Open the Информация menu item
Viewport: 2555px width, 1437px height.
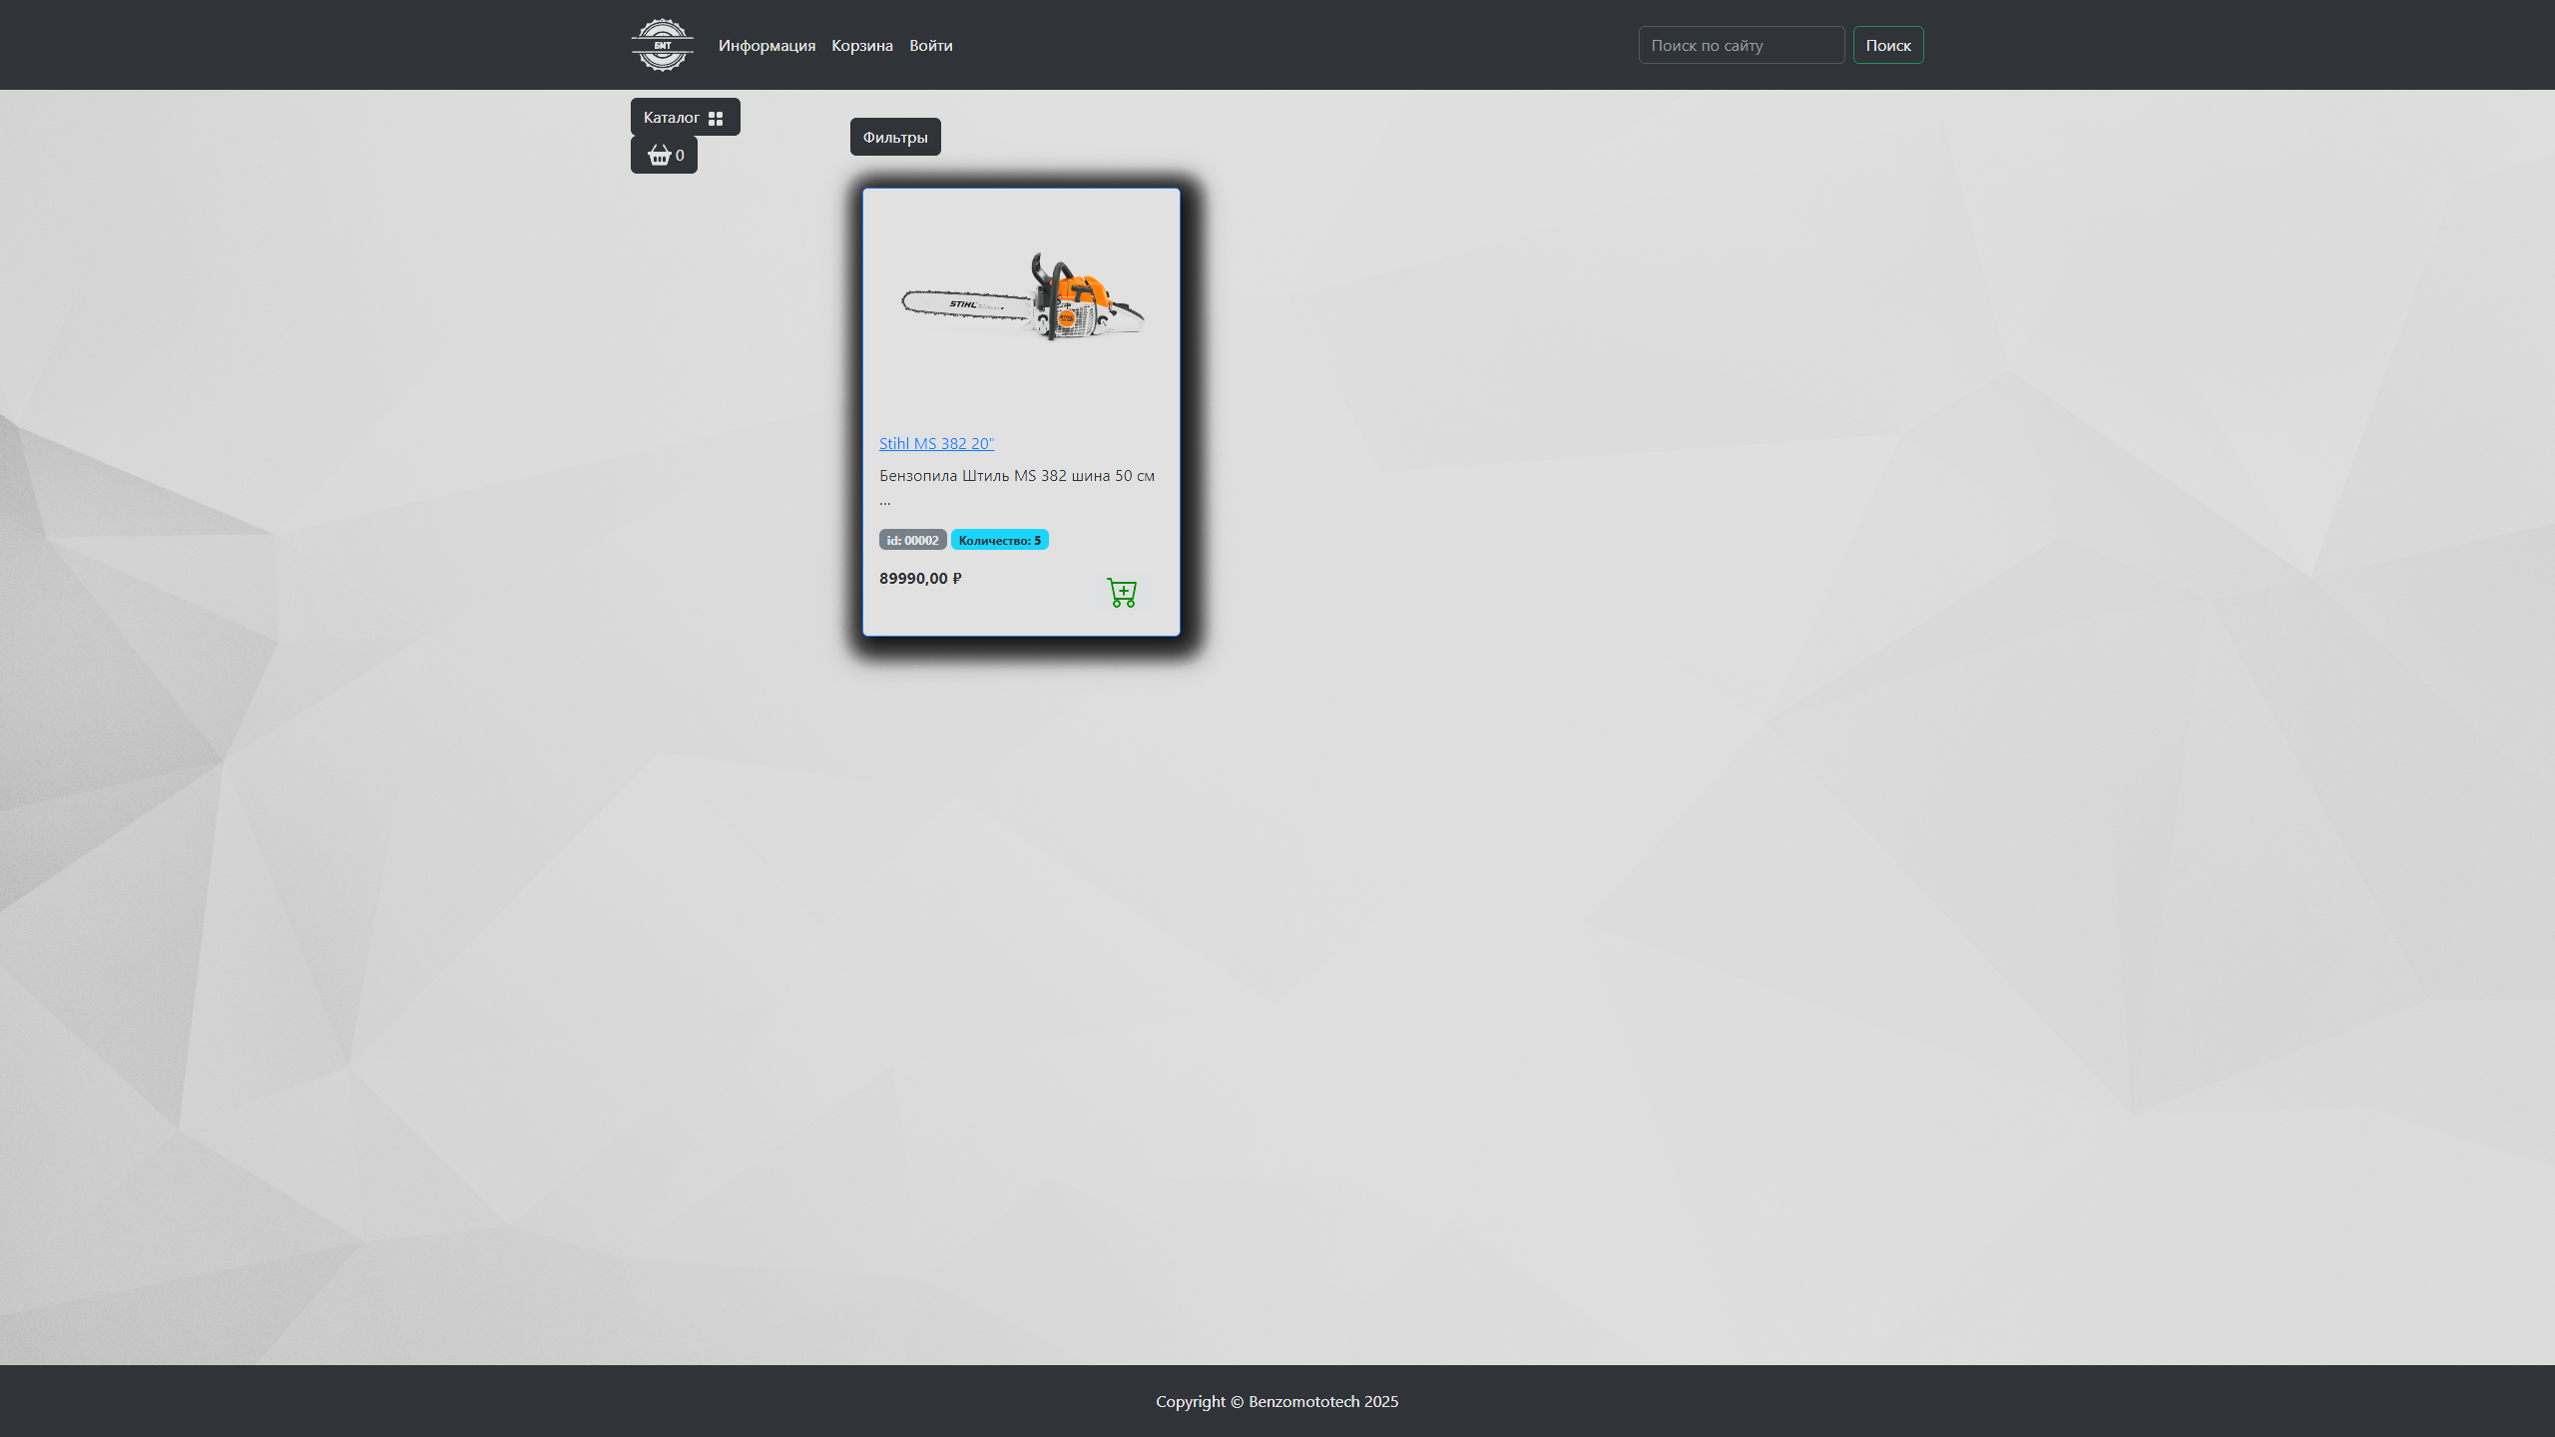tap(766, 45)
